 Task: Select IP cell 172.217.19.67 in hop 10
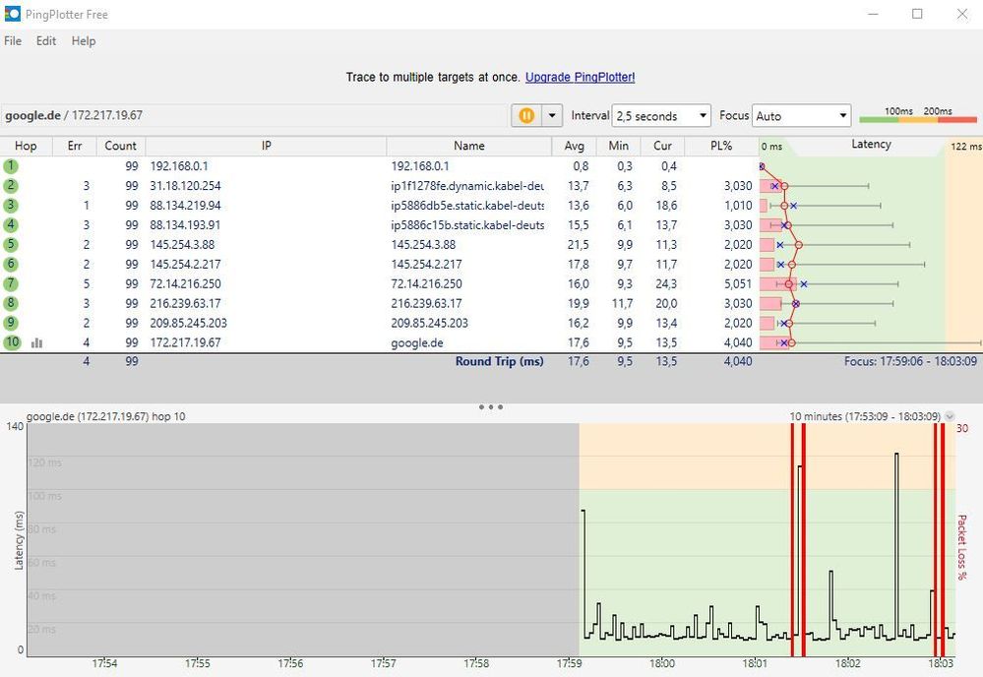point(186,342)
